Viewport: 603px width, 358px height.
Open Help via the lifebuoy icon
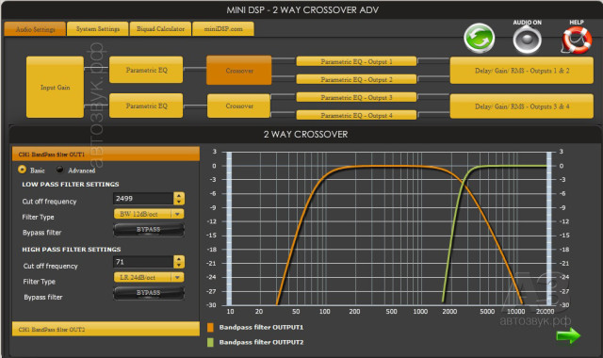pyautogui.click(x=577, y=40)
